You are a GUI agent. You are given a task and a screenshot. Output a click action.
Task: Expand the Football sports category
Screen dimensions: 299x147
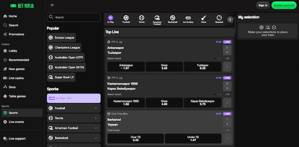(74, 108)
